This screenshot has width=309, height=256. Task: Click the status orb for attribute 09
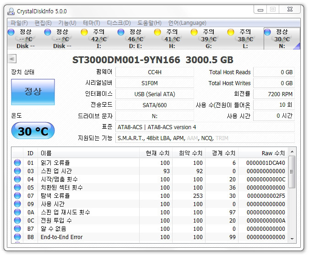tap(17, 204)
